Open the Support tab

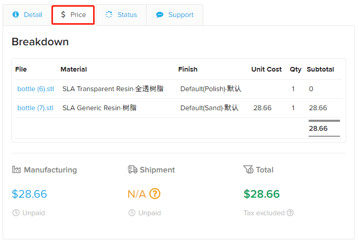175,15
